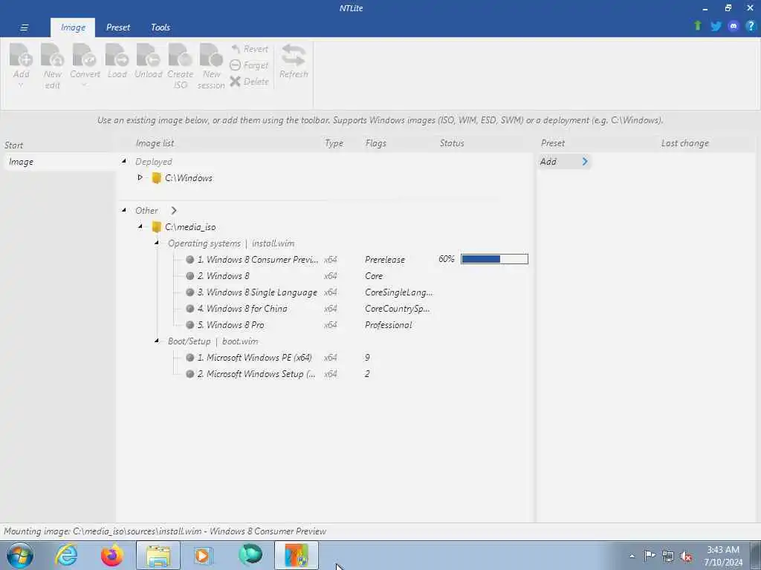This screenshot has width=761, height=570.
Task: Click the CoreSingleLang... flag text
Action: click(398, 292)
